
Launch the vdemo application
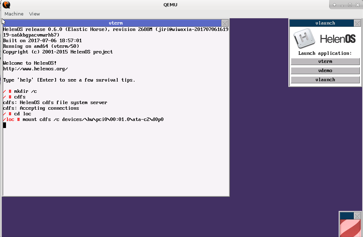pos(325,71)
